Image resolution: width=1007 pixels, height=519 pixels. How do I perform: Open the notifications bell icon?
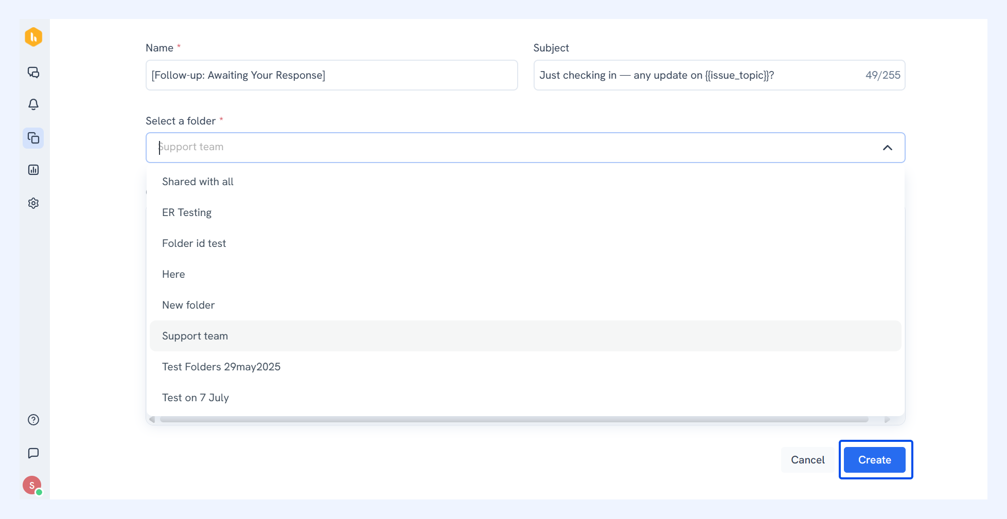tap(33, 104)
